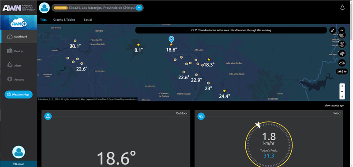Toggle the wind layer on map

pyautogui.click(x=342, y=53)
